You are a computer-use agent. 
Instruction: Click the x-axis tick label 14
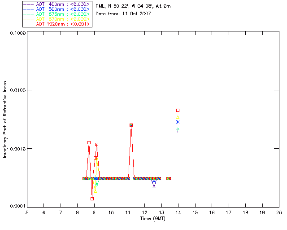click(178, 212)
